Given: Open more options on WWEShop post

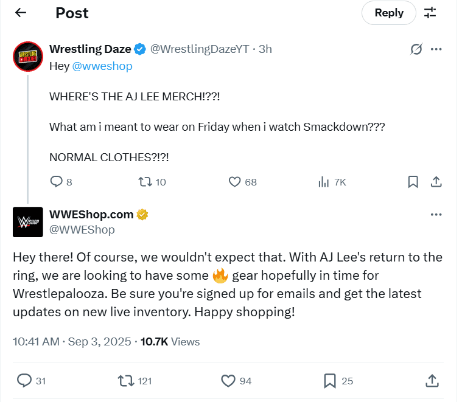Looking at the screenshot, I should click(436, 215).
